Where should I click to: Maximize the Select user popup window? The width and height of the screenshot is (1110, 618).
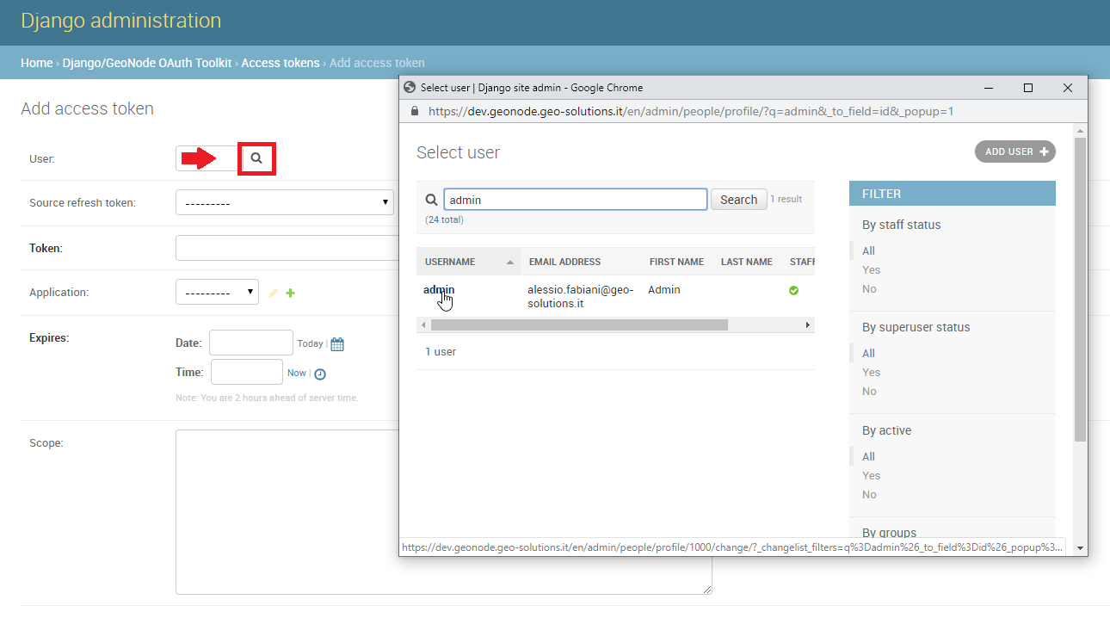(x=1028, y=88)
